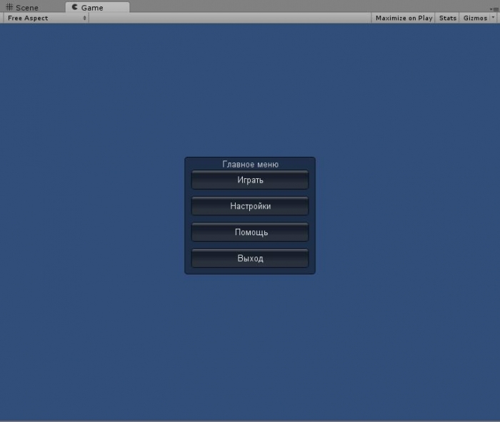Switch to the Scene tab
500x422 pixels.
coord(22,7)
